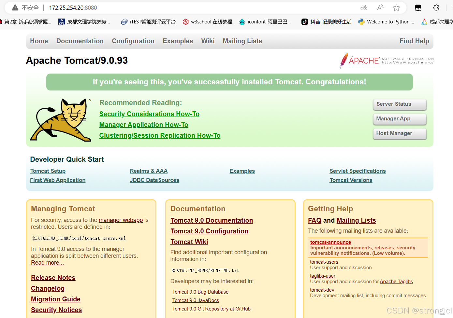The height and width of the screenshot is (318, 453).
Task: Open Tomcat 9.0 Git Repository at GitHub
Action: pyautogui.click(x=212, y=309)
